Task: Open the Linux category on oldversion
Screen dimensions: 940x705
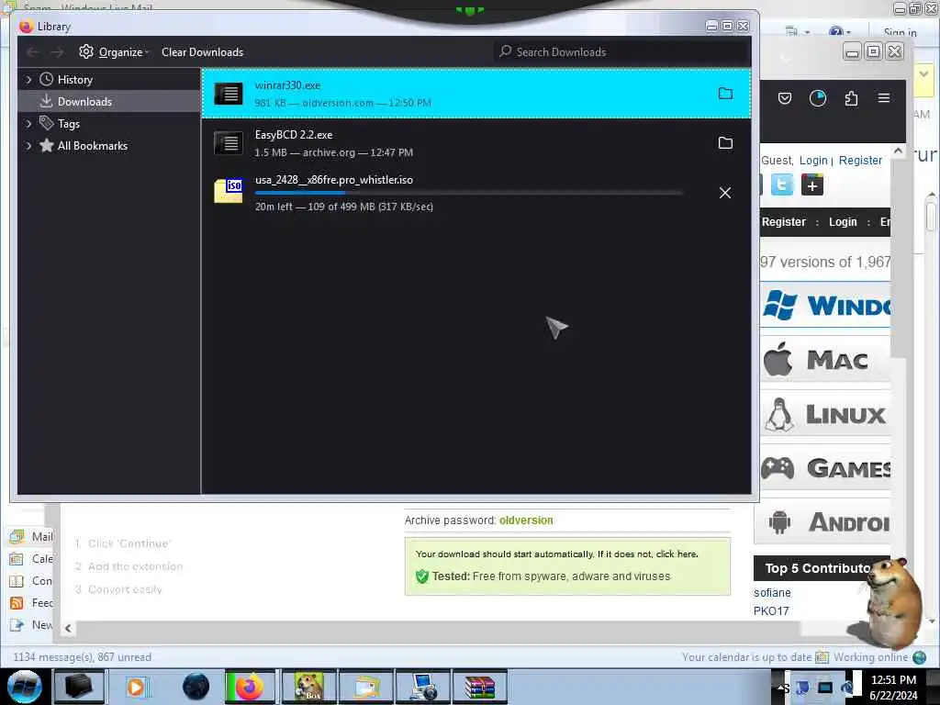Action: click(825, 414)
